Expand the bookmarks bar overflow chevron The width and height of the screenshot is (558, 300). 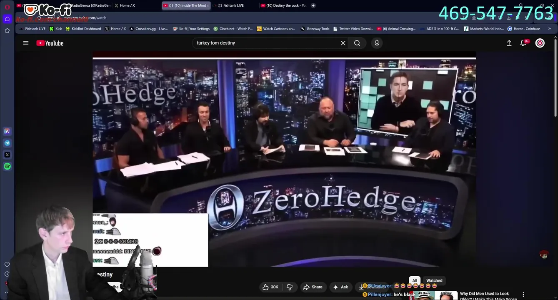click(x=550, y=29)
